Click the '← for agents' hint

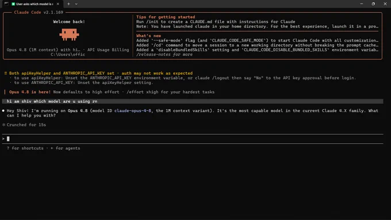click(x=66, y=148)
